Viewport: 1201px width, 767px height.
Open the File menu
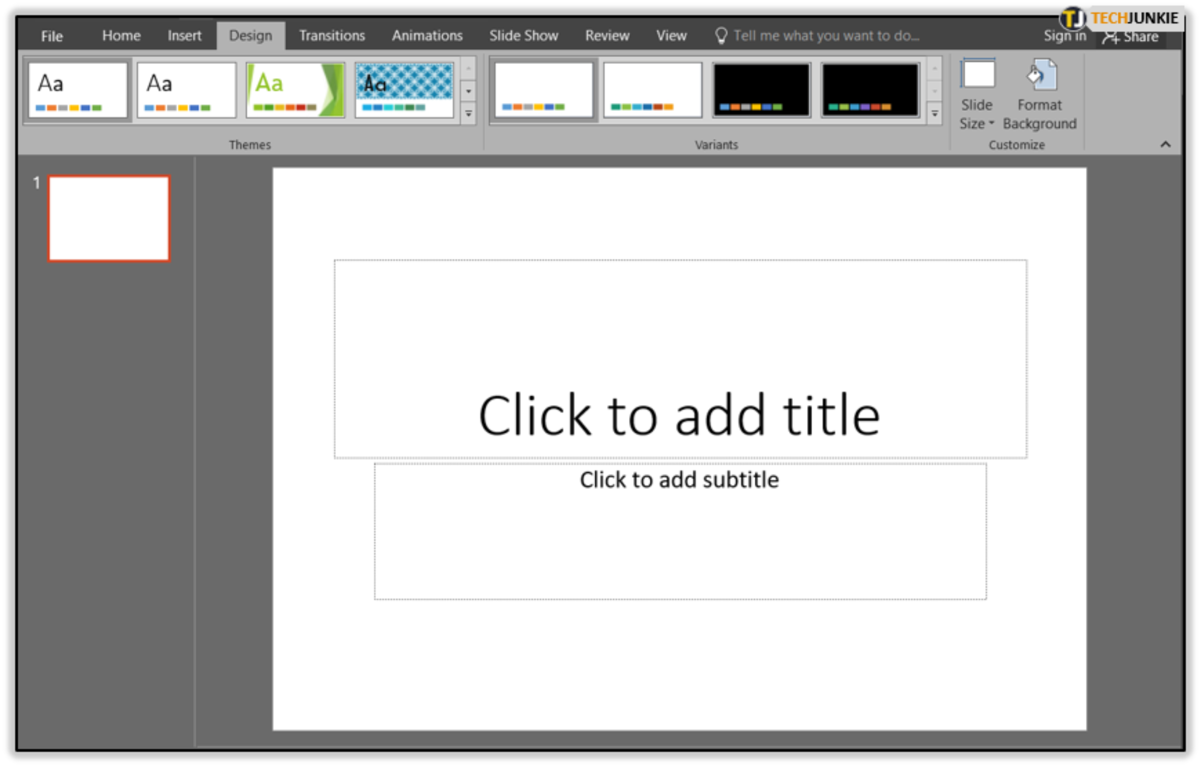pyautogui.click(x=52, y=36)
